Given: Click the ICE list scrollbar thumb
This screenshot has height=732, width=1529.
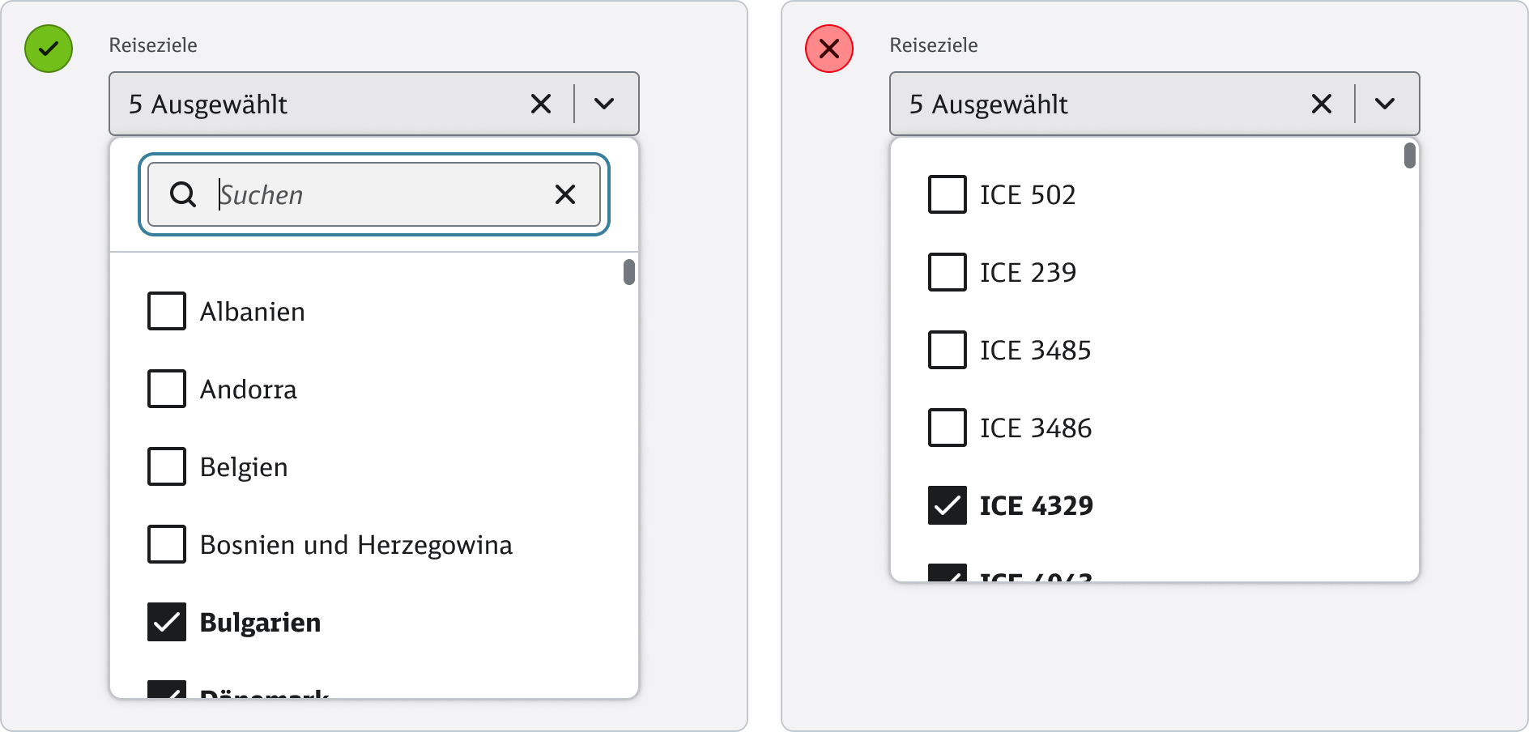Looking at the screenshot, I should point(1410,155).
